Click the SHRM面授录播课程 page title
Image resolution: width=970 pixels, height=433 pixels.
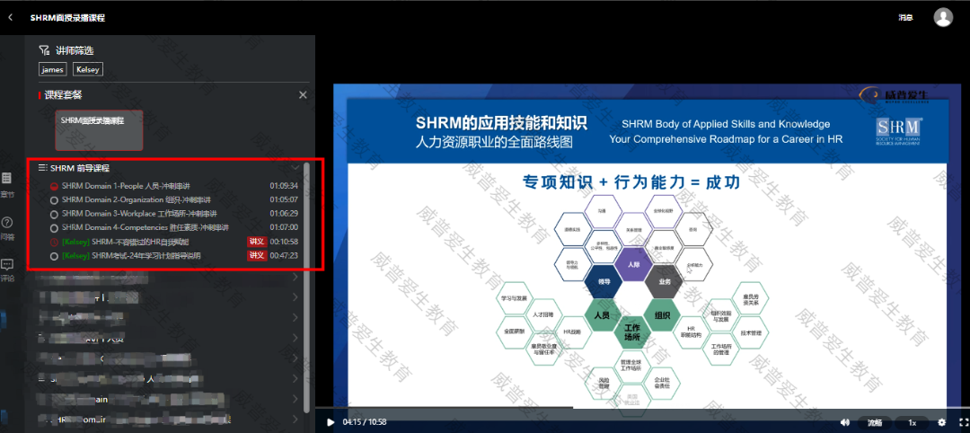tap(67, 18)
